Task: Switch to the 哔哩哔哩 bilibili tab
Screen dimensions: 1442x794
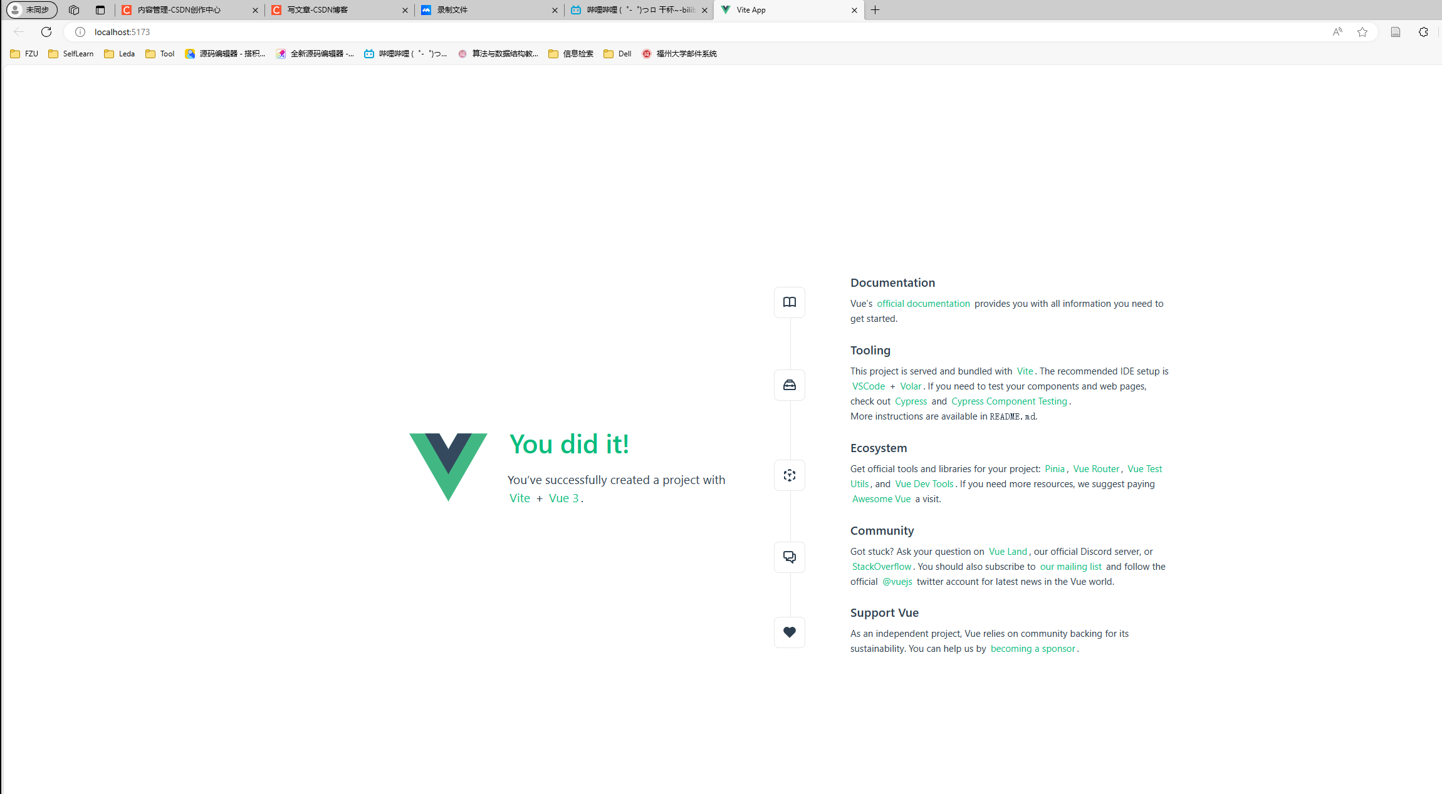Action: click(639, 10)
